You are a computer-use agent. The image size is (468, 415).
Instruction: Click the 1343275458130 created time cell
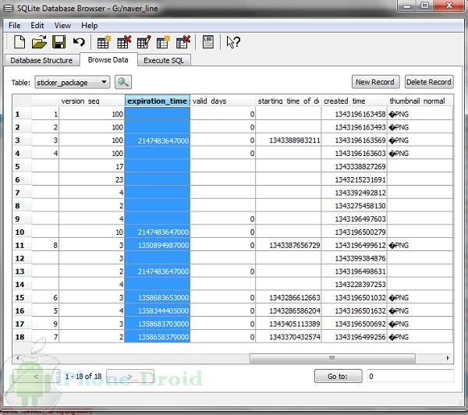[x=354, y=206]
